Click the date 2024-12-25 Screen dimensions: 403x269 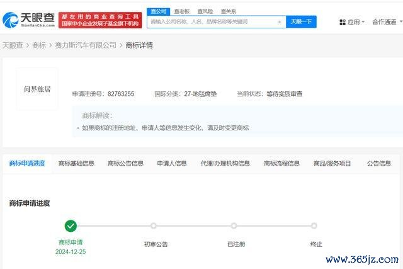coord(71,252)
